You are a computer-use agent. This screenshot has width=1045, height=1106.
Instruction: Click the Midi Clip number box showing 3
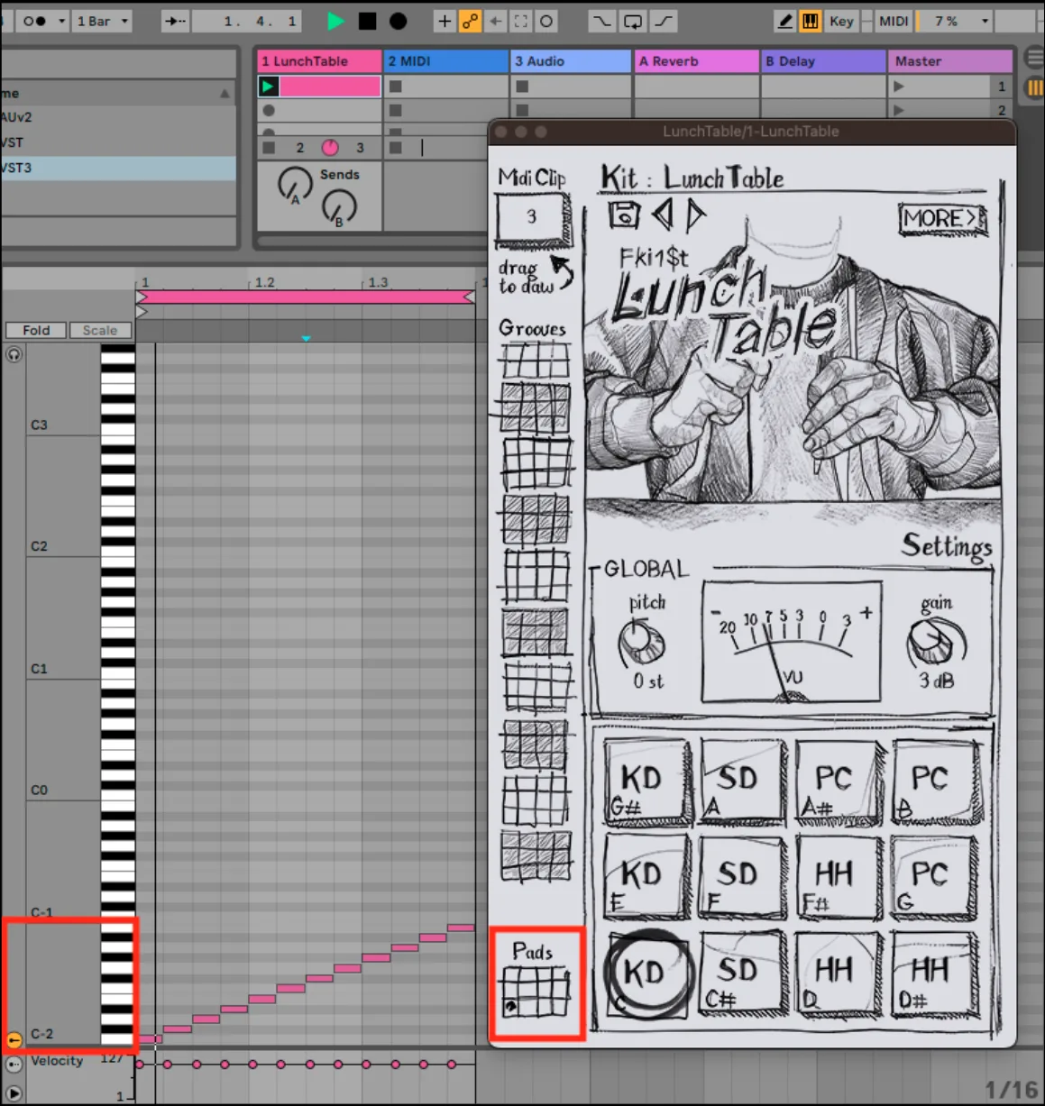pos(532,217)
